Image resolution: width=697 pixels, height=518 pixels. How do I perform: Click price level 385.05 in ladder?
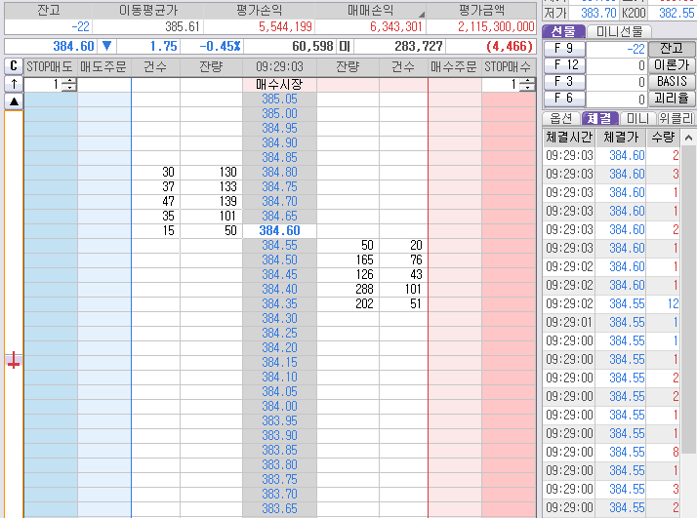coord(279,100)
